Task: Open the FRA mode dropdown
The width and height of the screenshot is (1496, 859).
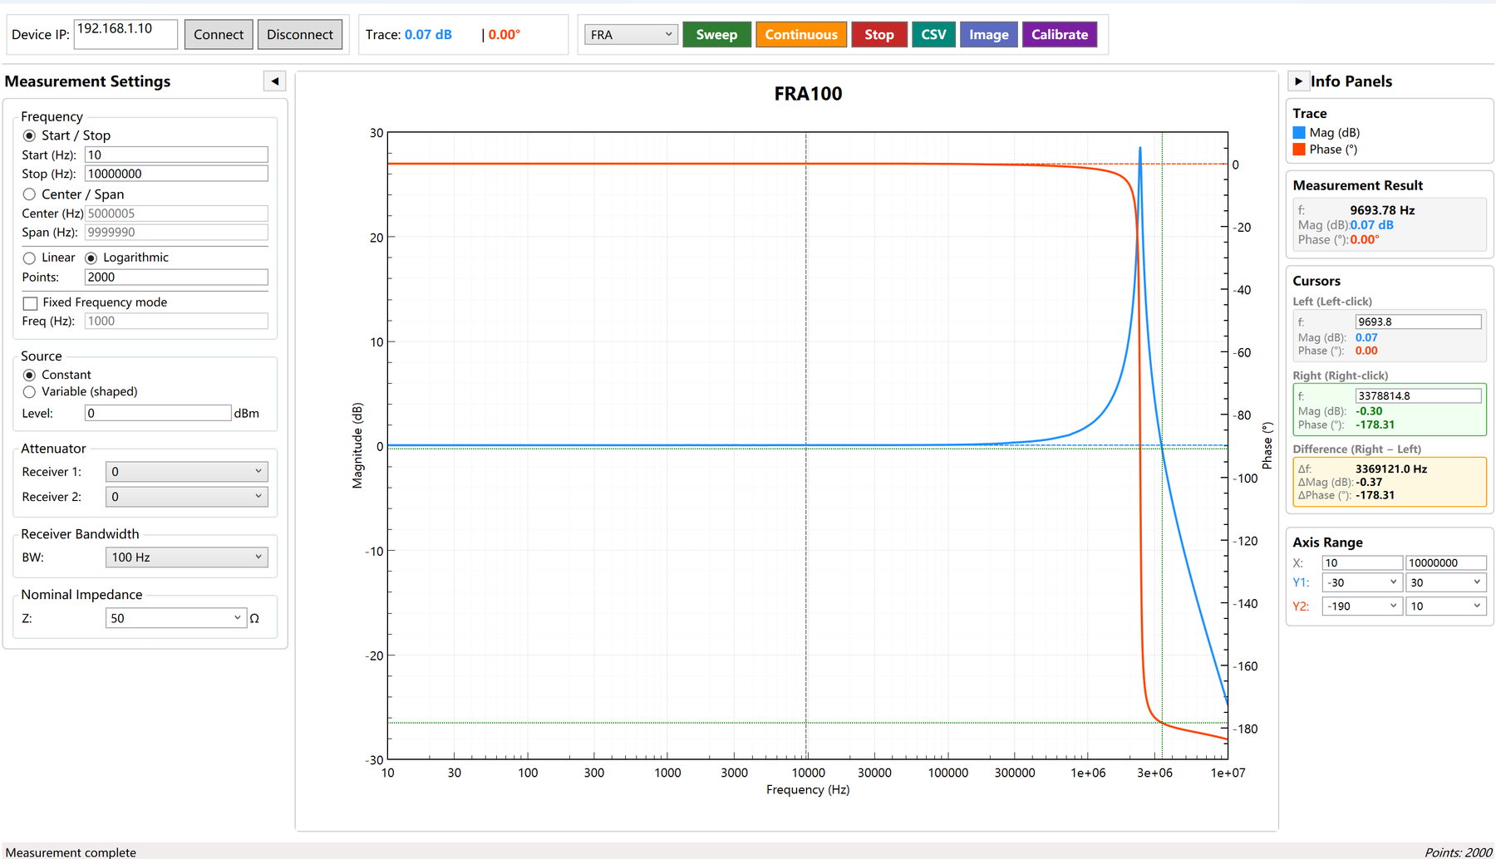Action: point(632,35)
